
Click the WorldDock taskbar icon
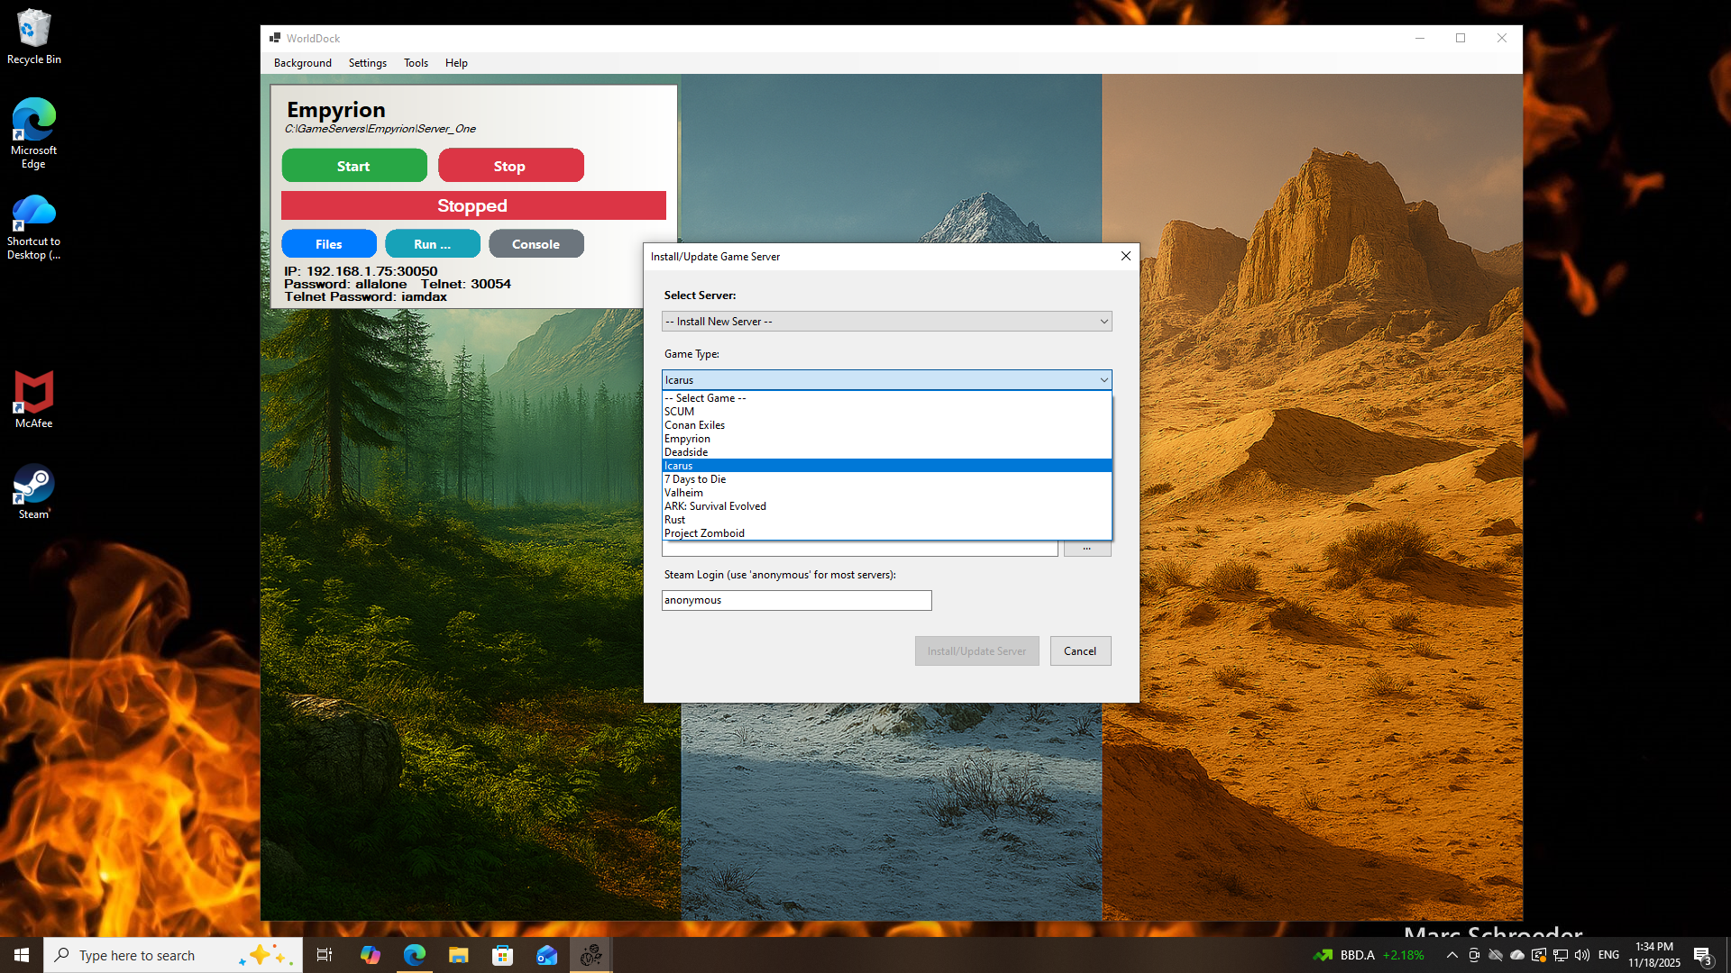click(591, 954)
